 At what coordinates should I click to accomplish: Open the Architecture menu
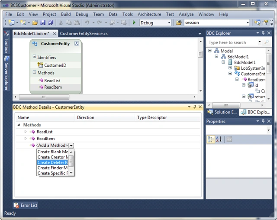(149, 14)
